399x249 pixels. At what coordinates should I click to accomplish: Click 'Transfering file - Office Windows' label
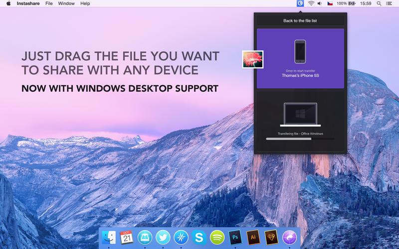click(300, 133)
